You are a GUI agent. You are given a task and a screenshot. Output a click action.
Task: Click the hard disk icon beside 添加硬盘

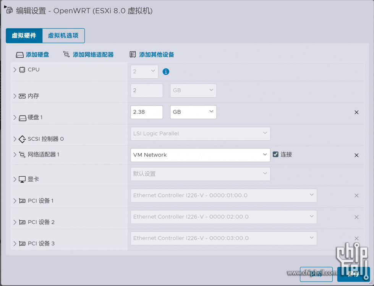(x=19, y=55)
